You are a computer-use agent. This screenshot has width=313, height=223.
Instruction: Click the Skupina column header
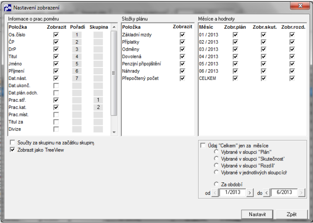click(x=98, y=27)
